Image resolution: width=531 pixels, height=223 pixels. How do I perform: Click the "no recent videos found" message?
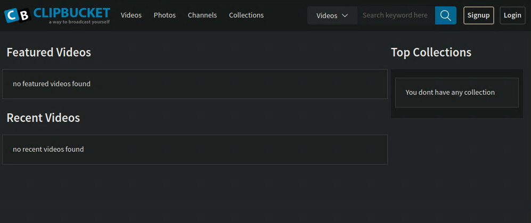pos(48,149)
